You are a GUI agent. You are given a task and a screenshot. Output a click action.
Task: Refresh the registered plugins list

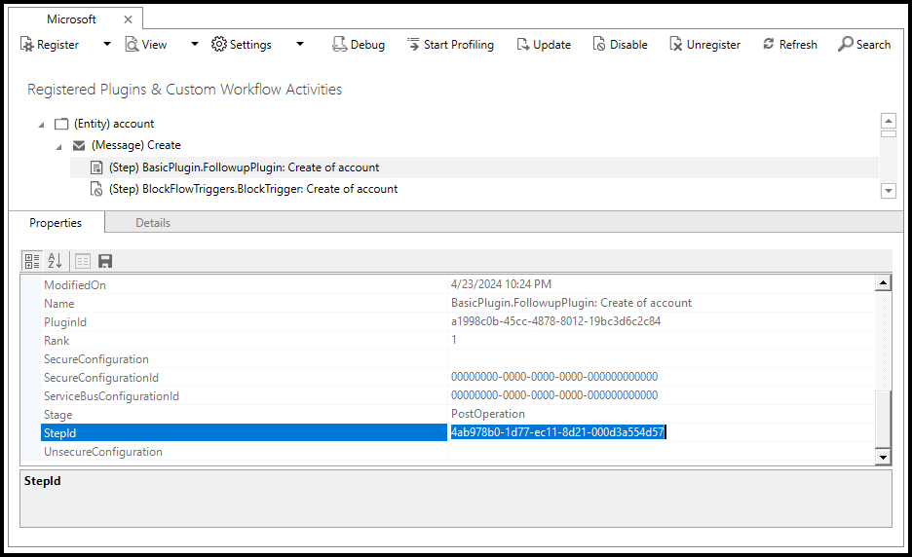click(x=789, y=44)
